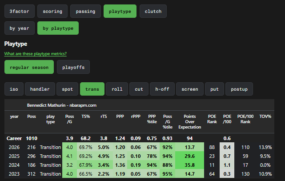Click the 0.19 rPPP cell for 2024
The width and height of the screenshot is (285, 181).
tap(136, 165)
